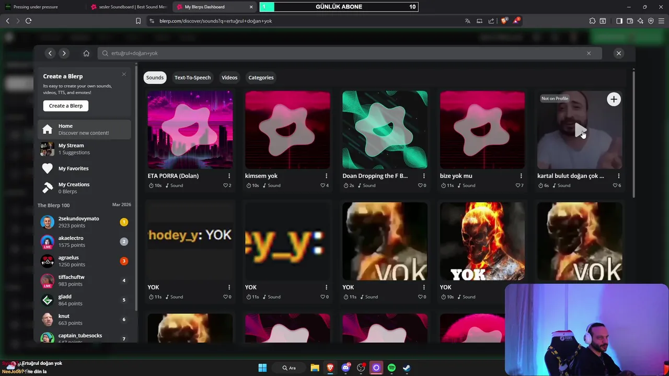Viewport: 669px width, 376px height.
Task: Open options for the YOK sound under hodey_y thumbnail
Action: pyautogui.click(x=229, y=287)
